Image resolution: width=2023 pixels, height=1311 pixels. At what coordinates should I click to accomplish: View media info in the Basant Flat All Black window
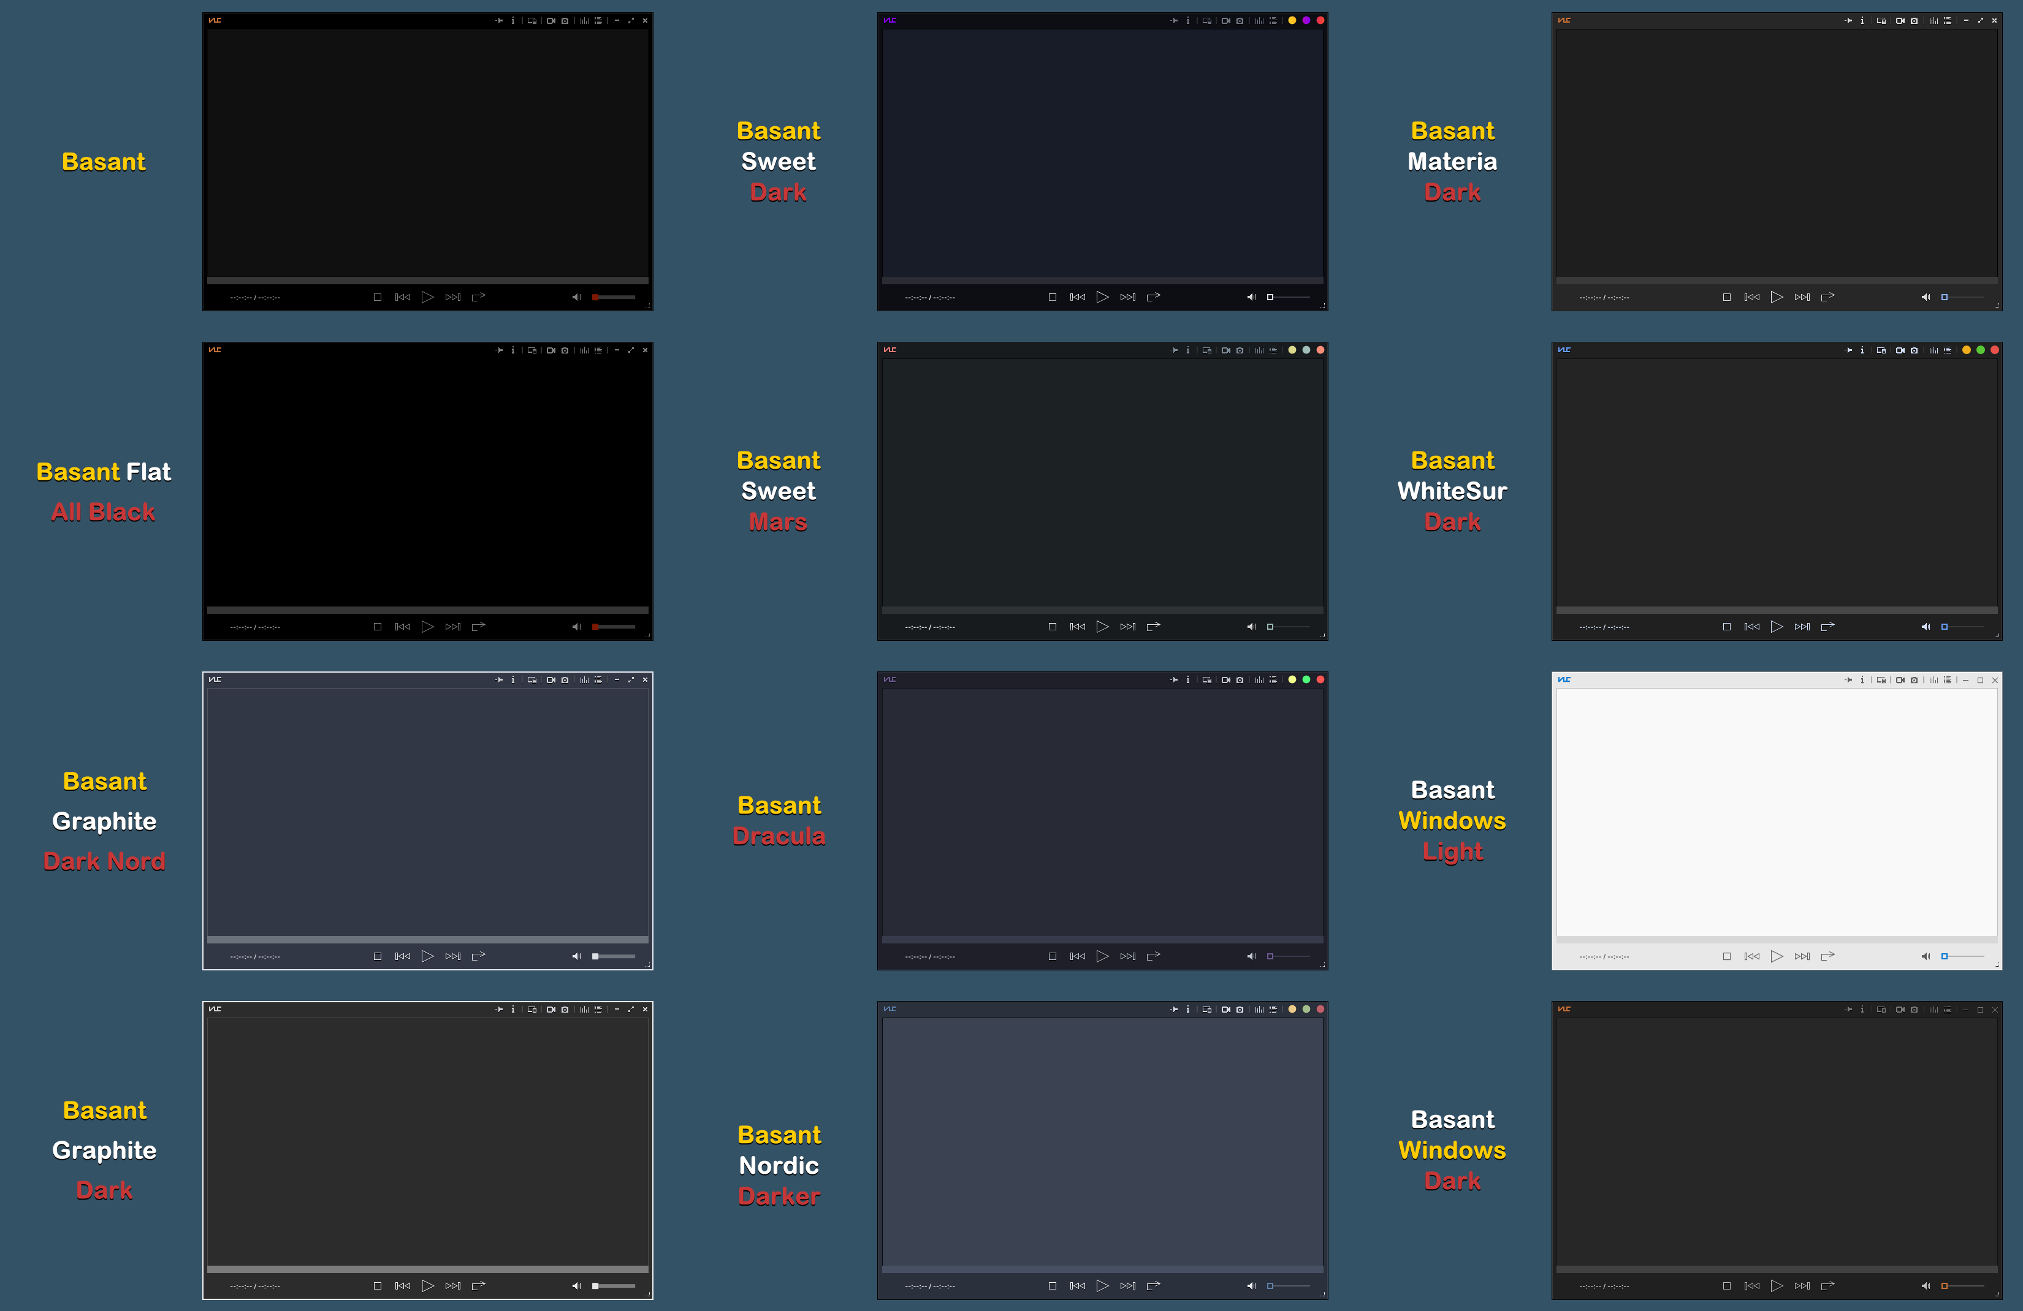(x=513, y=349)
